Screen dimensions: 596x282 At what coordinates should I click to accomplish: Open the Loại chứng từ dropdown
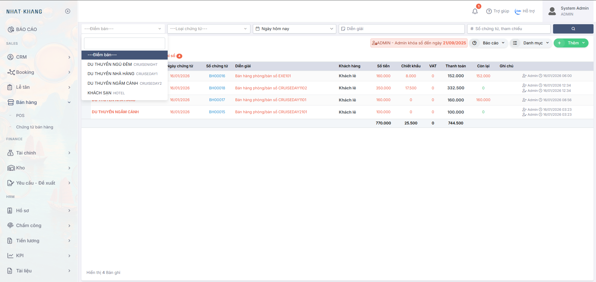coord(208,29)
